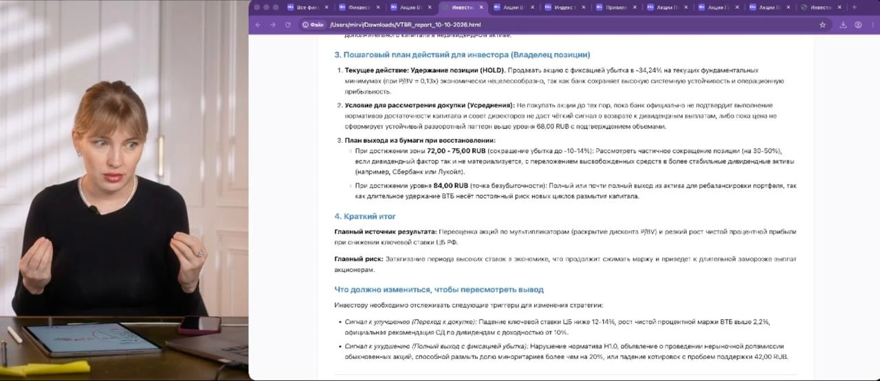Click the '84,00 RUB' break-even value
Image resolution: width=880 pixels, height=381 pixels.
451,185
